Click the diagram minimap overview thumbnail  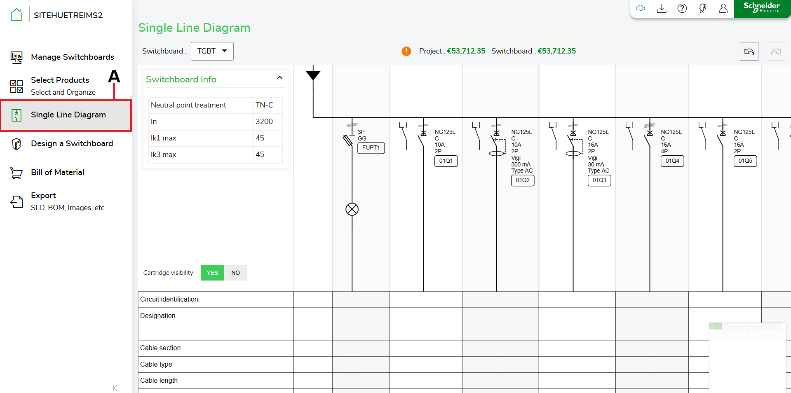tap(747, 358)
